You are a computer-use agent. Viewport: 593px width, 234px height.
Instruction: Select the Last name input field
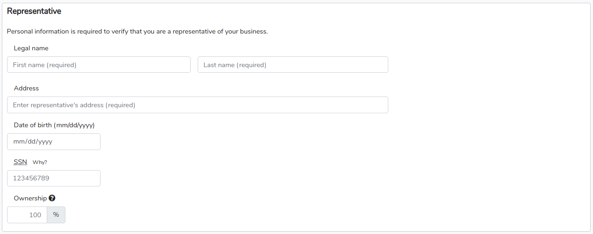coord(293,65)
